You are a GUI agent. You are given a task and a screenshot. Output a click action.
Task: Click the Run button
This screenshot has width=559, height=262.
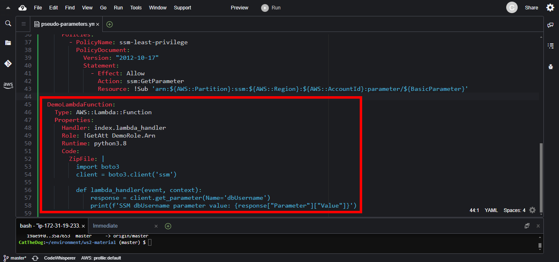271,8
